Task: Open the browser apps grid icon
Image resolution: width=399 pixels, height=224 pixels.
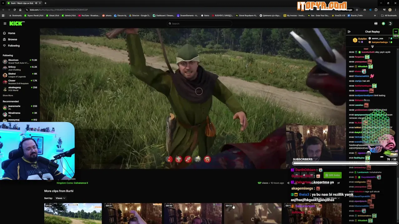Action: pyautogui.click(x=3, y=16)
